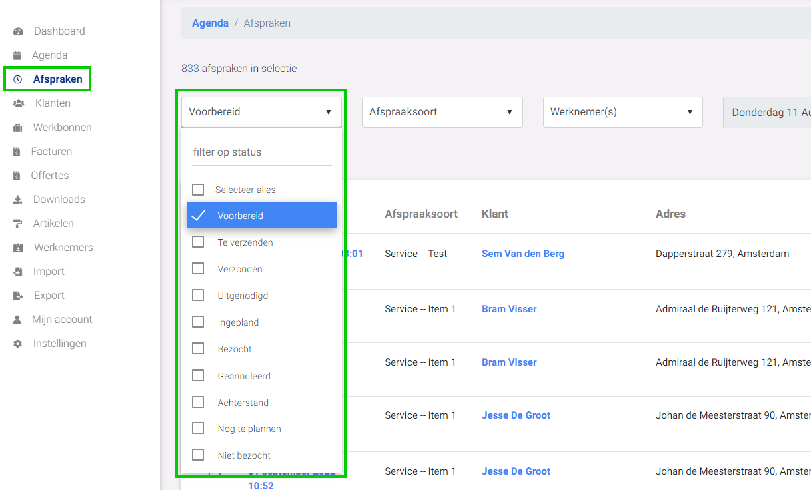811x490 pixels.
Task: Click the Export icon in sidebar
Action: [x=18, y=296]
